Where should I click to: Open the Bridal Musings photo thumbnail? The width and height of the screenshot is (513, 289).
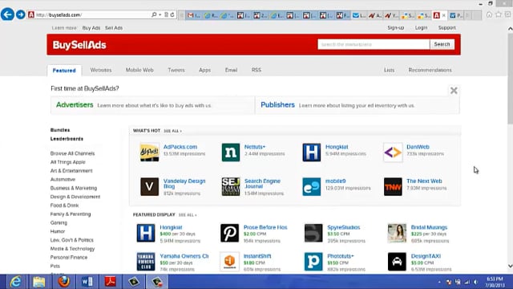[397, 233]
